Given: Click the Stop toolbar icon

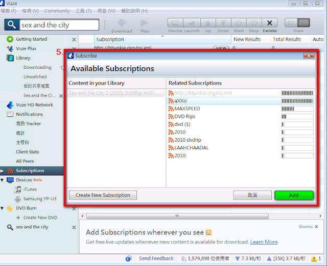Looking at the screenshot, I should coord(254,22).
